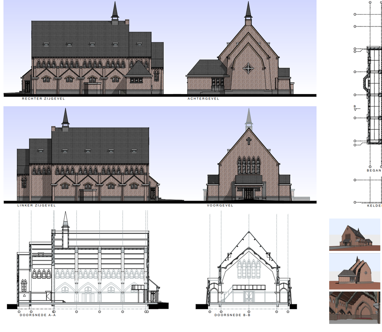Click the LINKER ZIJGEVEL drawing label
Viewport: 382px width, 332px height.
(x=36, y=205)
